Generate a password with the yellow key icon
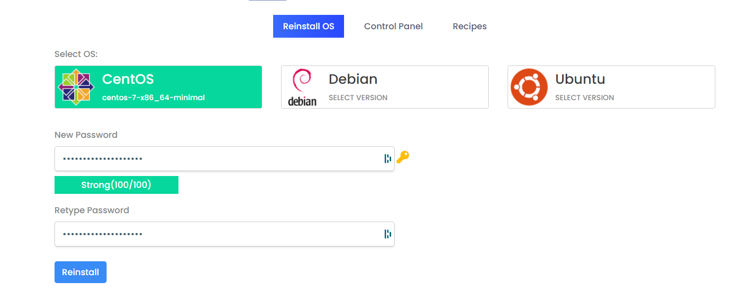752x295 pixels. (403, 157)
